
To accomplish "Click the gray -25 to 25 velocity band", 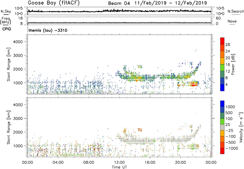I will tap(222, 128).
